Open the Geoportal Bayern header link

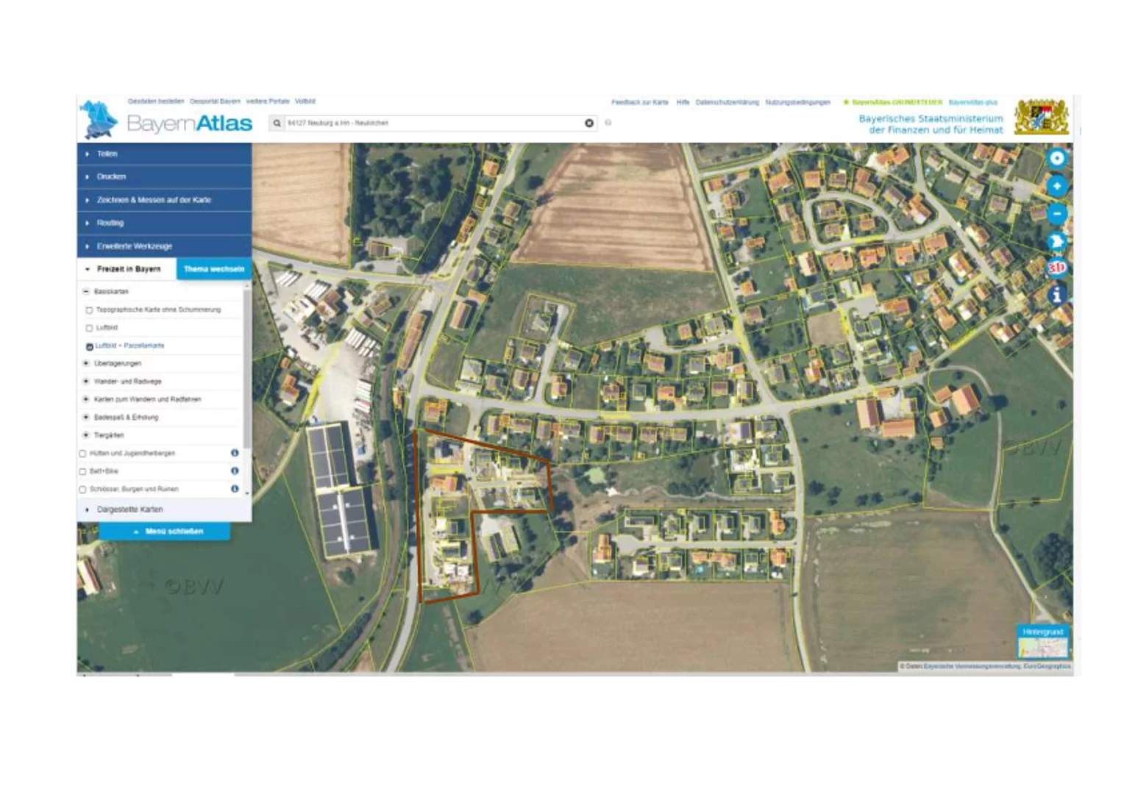pyautogui.click(x=215, y=101)
